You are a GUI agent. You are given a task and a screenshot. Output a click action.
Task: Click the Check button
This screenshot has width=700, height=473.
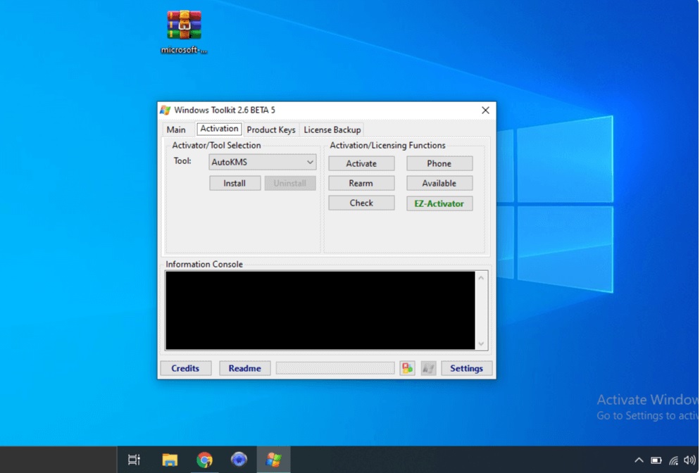point(361,203)
